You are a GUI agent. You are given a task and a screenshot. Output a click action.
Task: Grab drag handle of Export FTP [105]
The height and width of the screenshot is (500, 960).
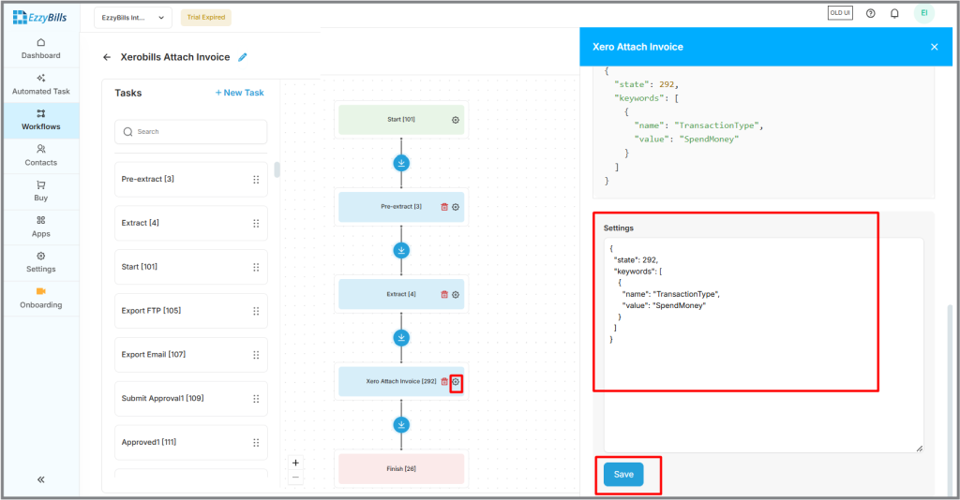[x=256, y=311]
